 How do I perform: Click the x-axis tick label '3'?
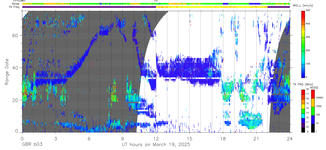[x=55, y=138]
